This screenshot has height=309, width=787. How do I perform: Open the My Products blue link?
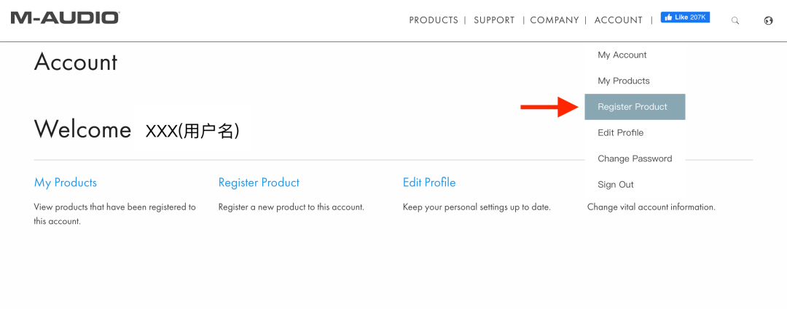click(x=66, y=182)
